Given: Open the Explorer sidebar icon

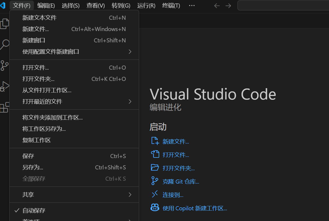Looking at the screenshot, I should 5,24.
